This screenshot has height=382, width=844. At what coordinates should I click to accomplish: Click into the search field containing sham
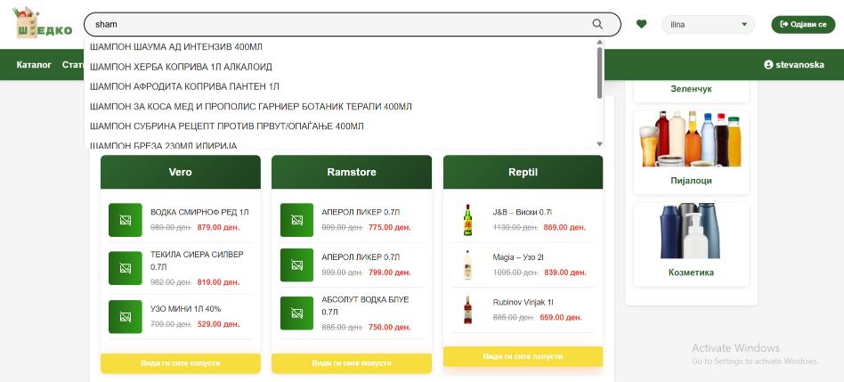click(338, 25)
